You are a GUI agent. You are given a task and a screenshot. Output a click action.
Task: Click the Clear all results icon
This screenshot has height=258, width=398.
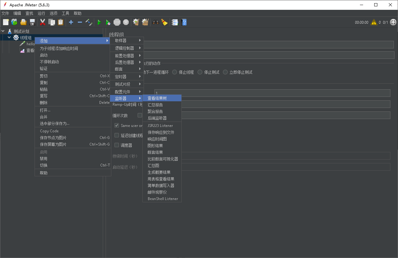click(x=145, y=22)
